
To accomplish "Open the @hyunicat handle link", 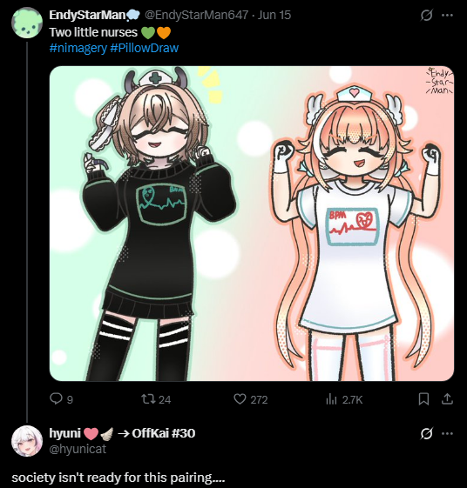I will click(78, 449).
